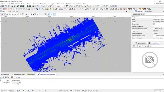This screenshot has height=92, width=164.
Task: Open the Облака точек (1) object dropdown
Action: (139, 14)
